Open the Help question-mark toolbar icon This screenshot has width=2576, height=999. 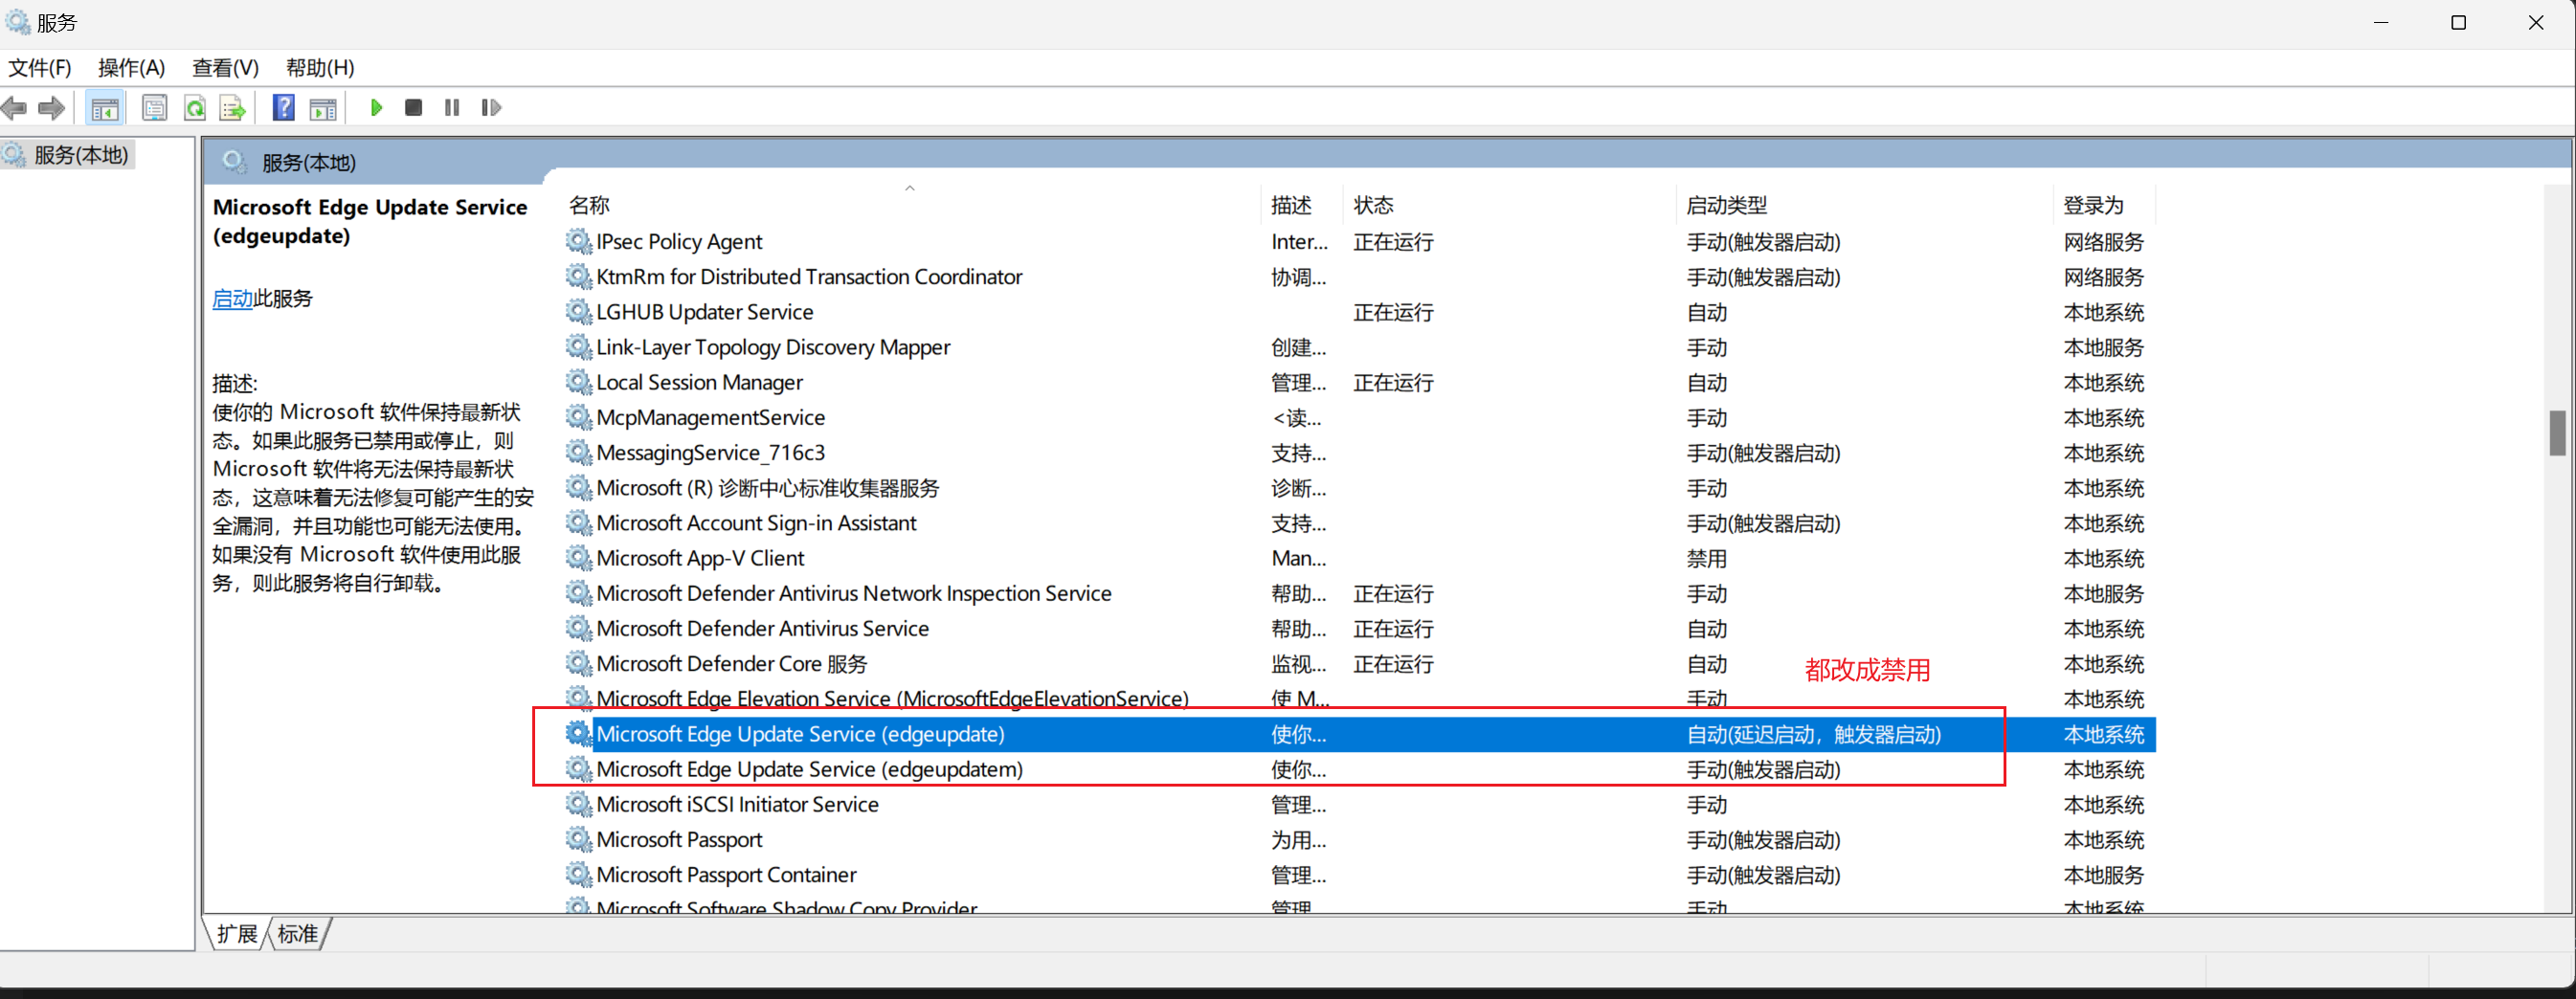284,107
